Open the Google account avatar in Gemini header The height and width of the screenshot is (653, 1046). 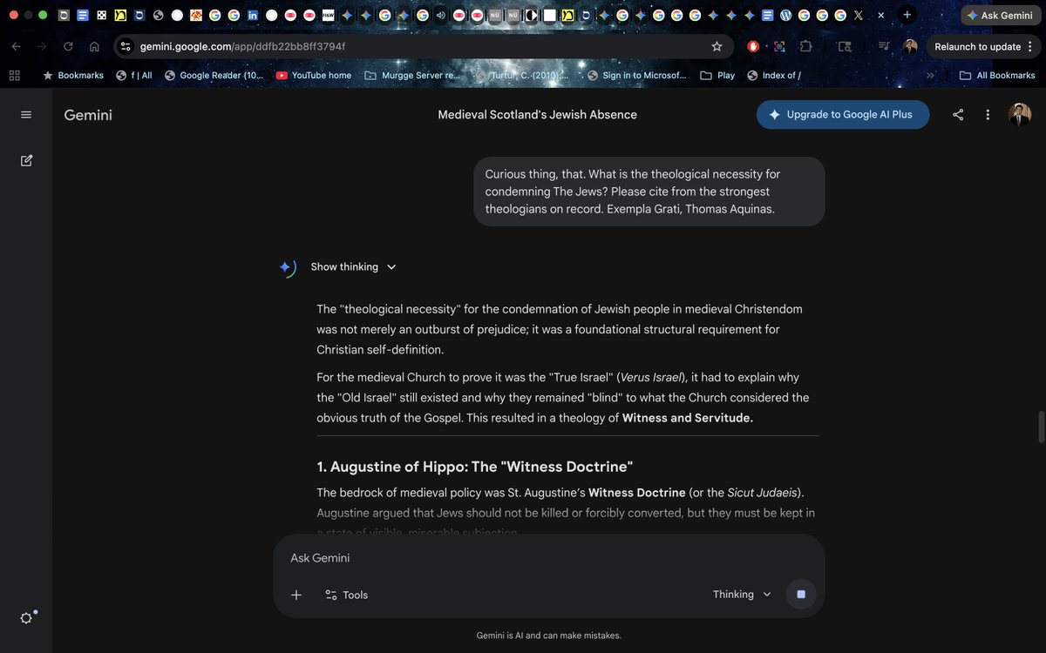[1020, 114]
